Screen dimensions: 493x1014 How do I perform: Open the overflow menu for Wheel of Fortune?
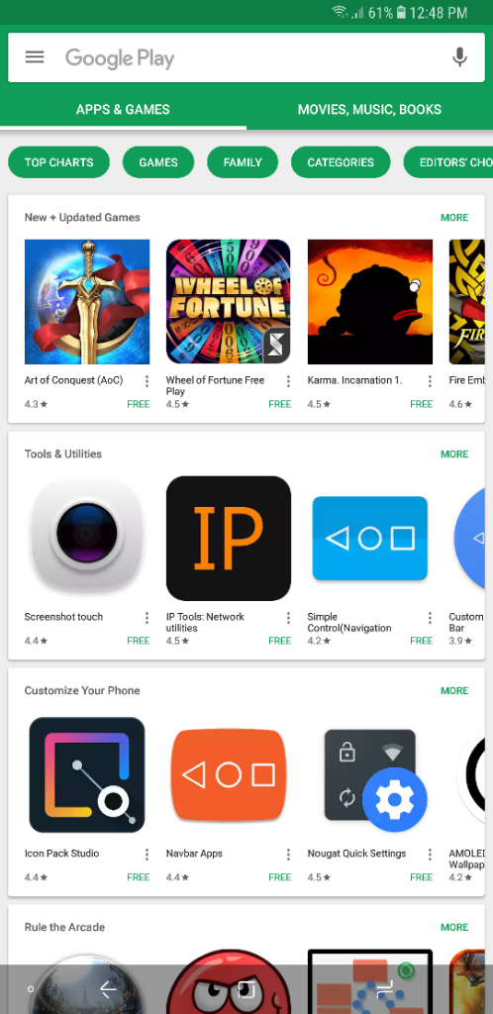coord(288,381)
